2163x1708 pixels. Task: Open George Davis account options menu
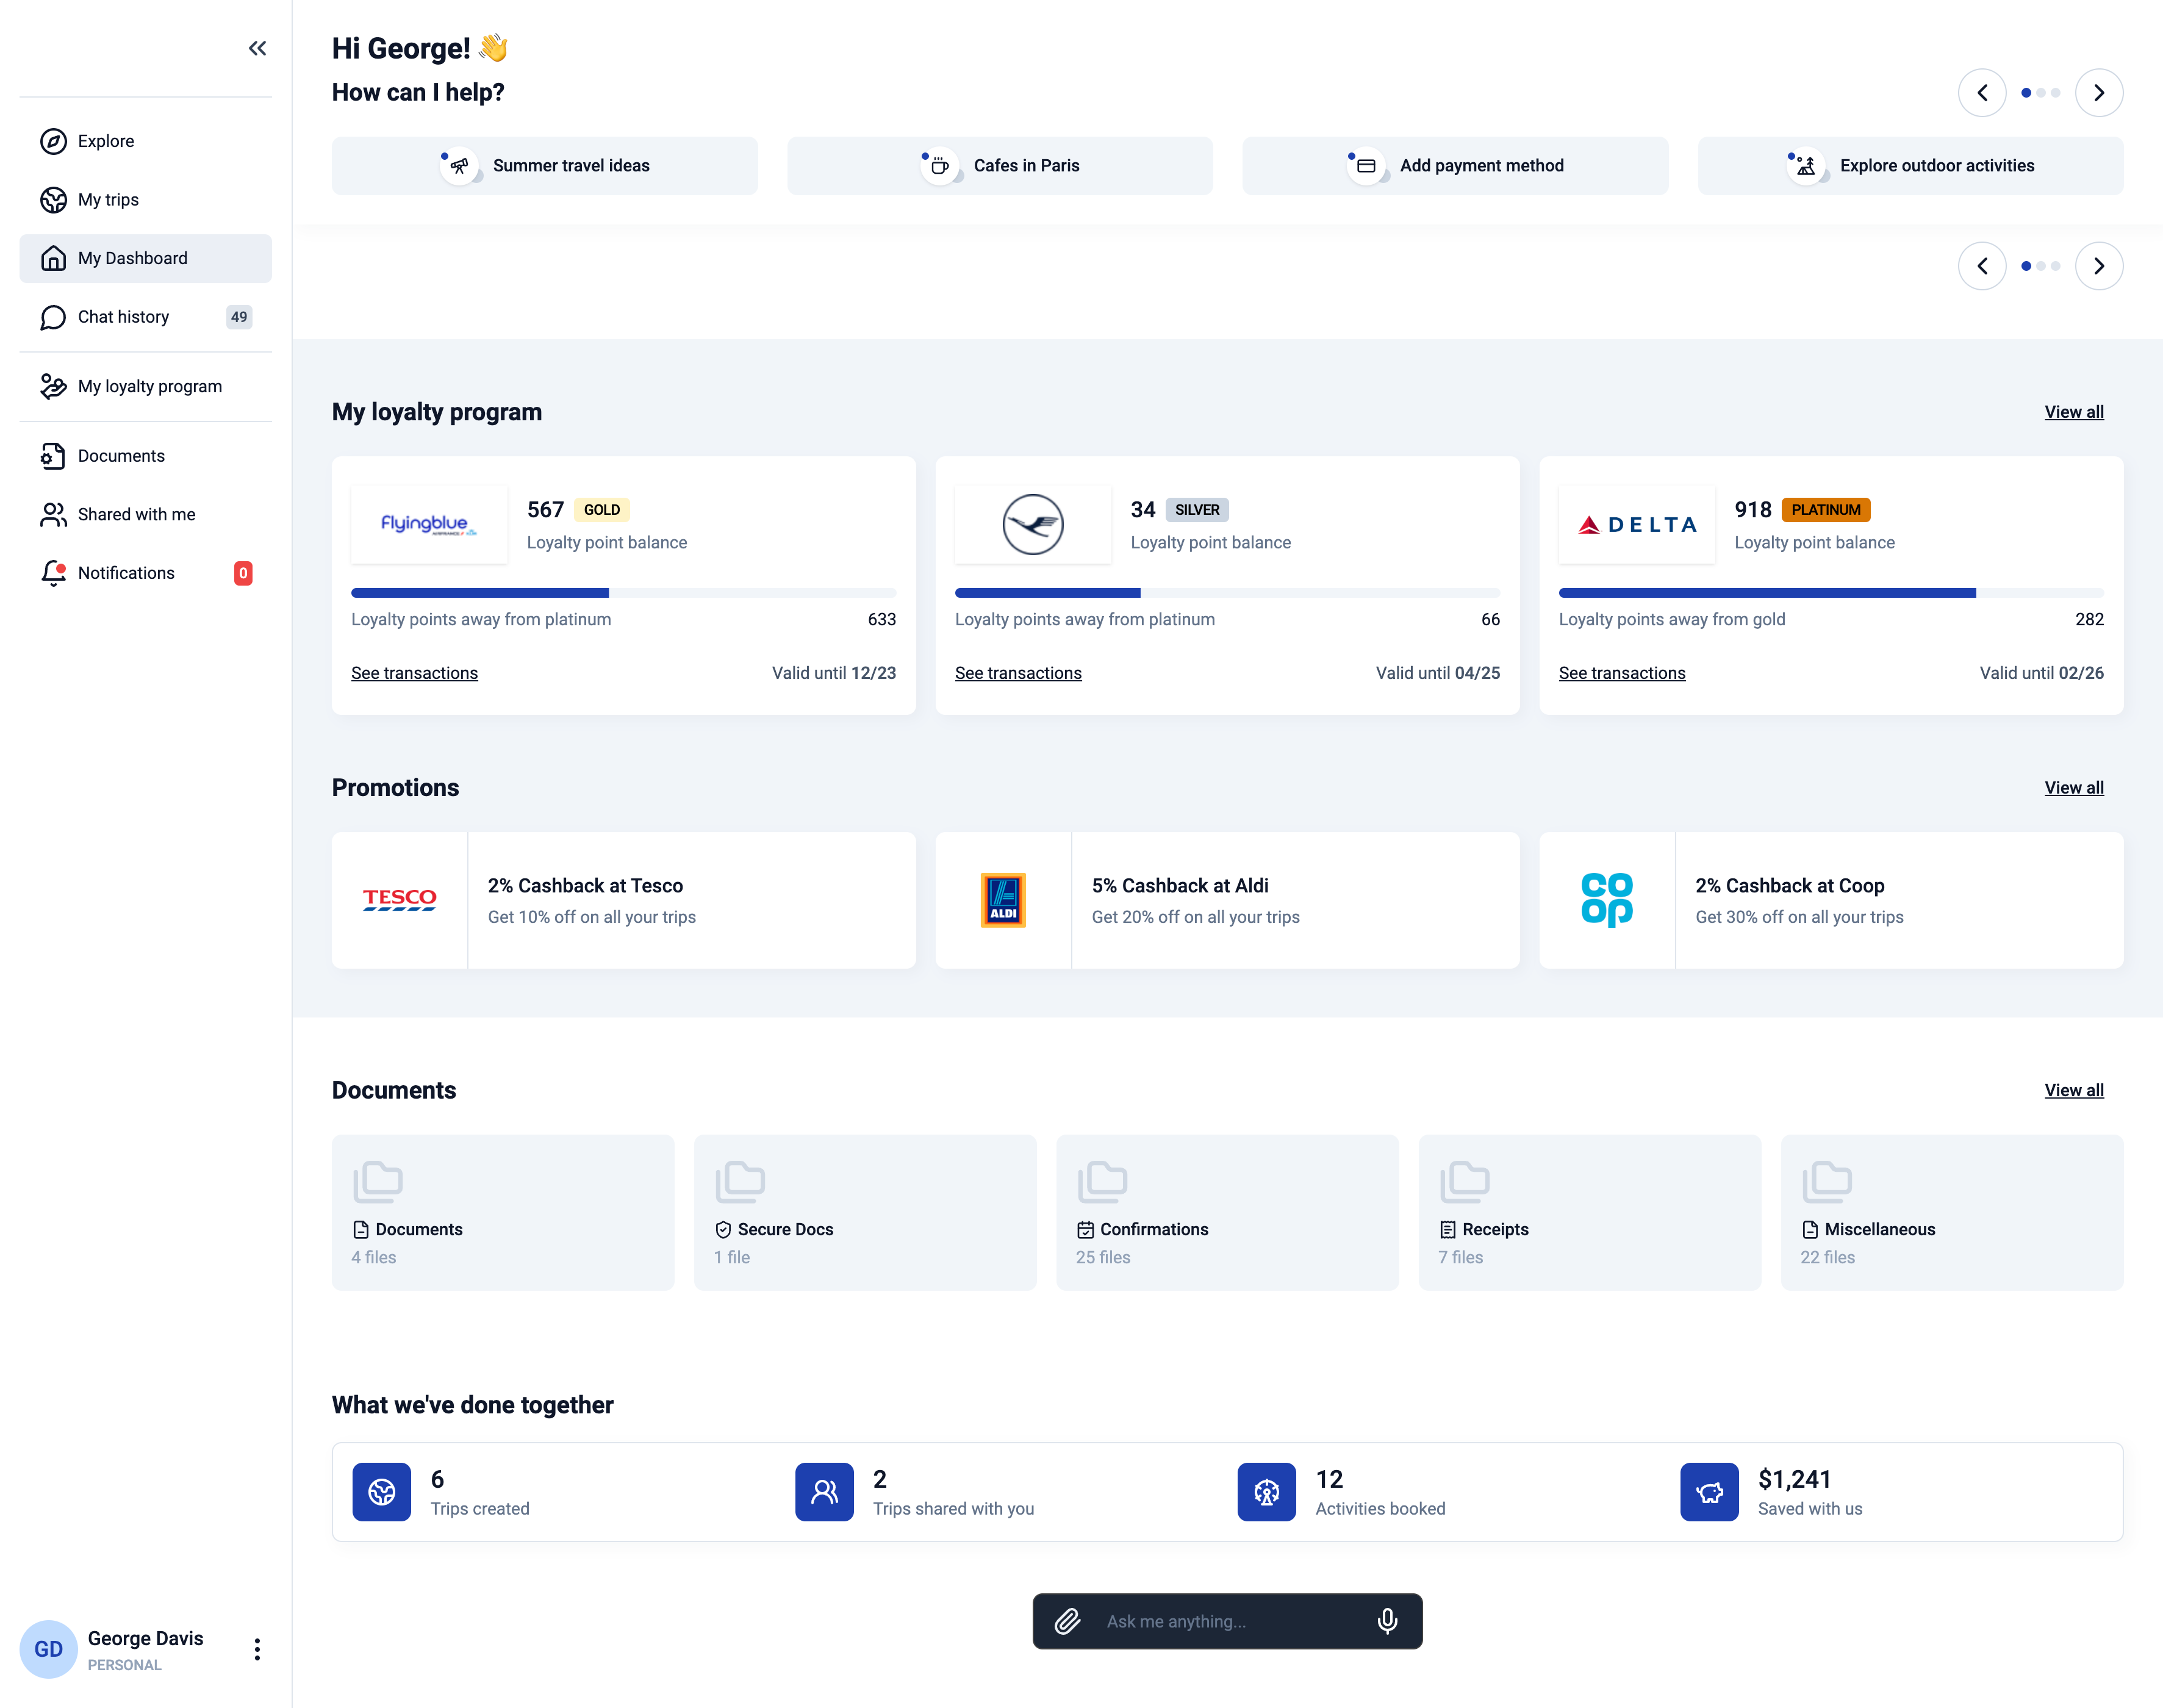(257, 1649)
